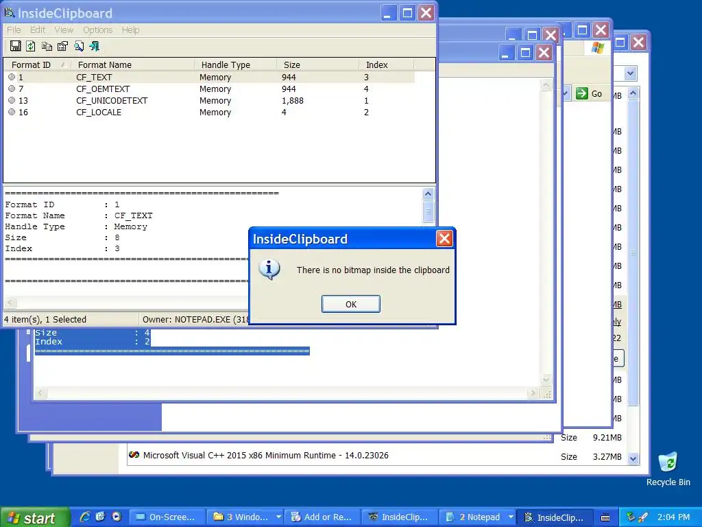Viewport: 702px width, 527px height.
Task: Click the Find magnifier toolbar icon
Action: tap(79, 46)
